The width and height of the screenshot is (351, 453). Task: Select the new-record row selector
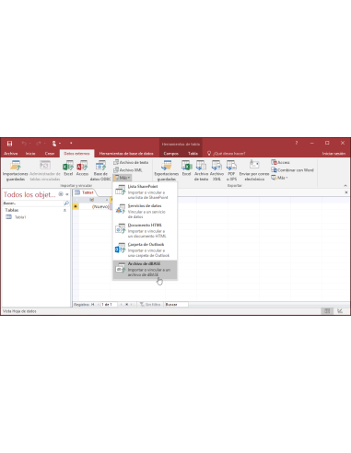(x=76, y=206)
